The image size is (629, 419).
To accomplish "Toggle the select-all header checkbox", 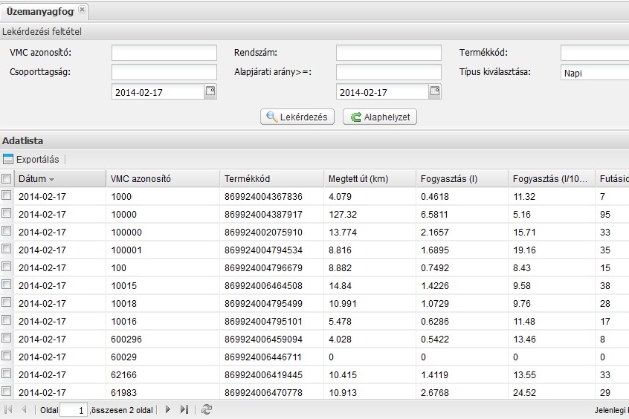I will [7, 179].
